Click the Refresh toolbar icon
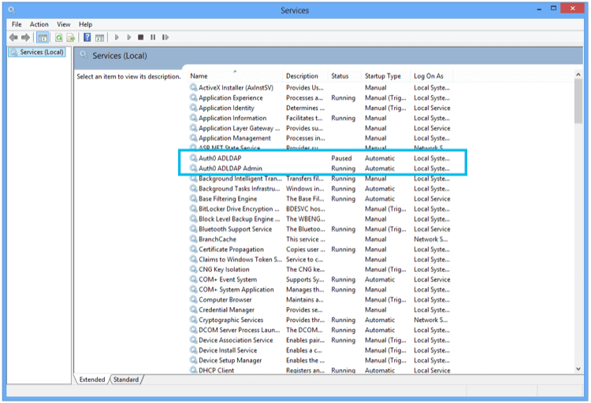This screenshot has width=591, height=403. tap(59, 37)
